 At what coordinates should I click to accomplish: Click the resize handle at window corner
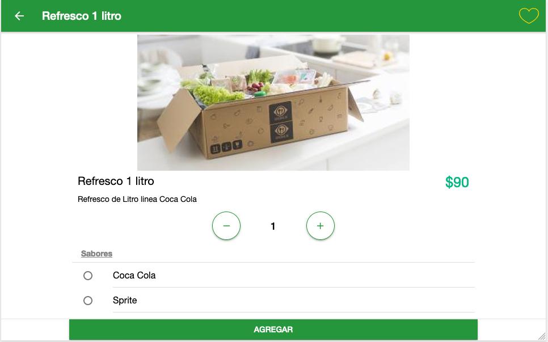coord(541,336)
